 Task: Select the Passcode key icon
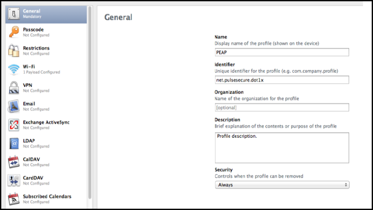tap(14, 32)
